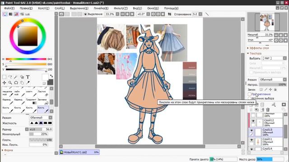Open the Помощь menu
Screen dimensions: 289x162
pos(171,8)
